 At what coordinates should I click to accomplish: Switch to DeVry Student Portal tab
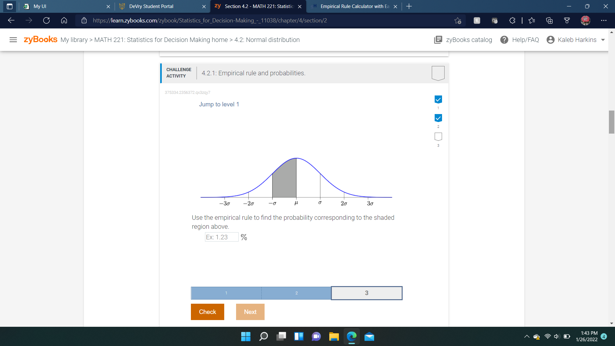click(x=151, y=6)
